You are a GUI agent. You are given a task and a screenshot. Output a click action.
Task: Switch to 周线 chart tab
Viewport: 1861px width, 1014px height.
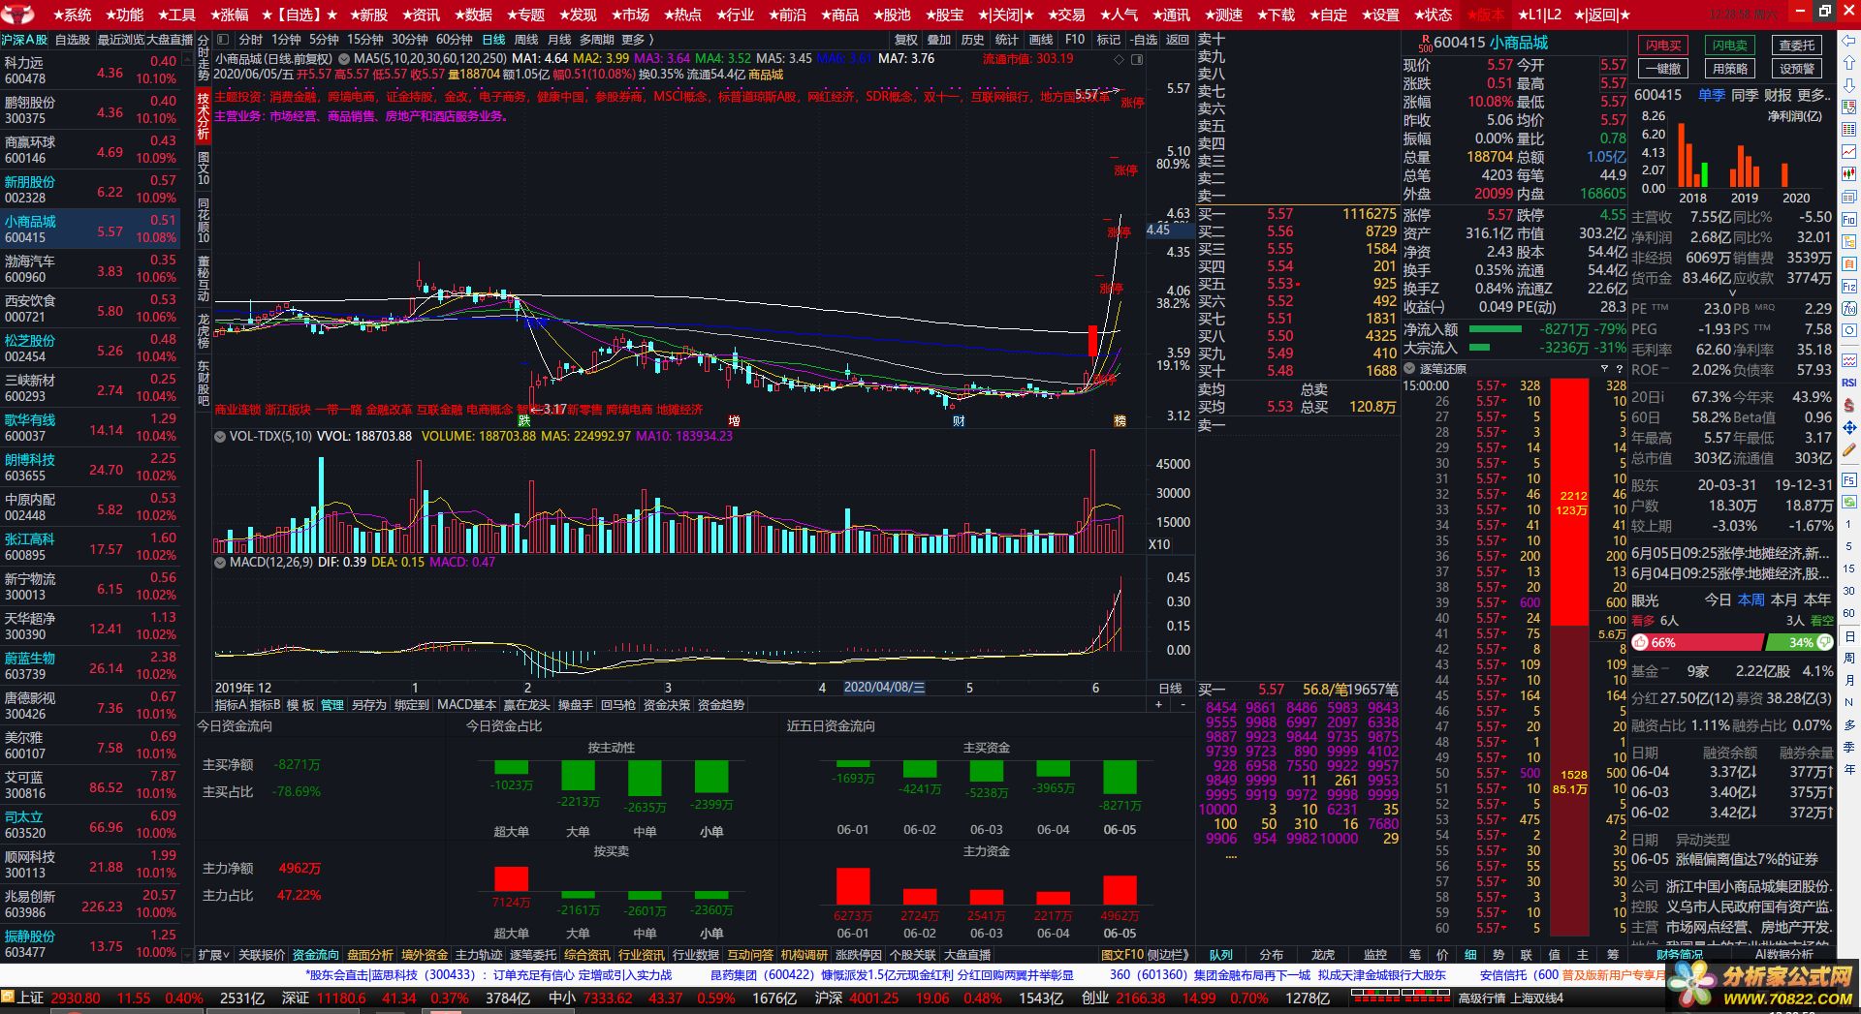[x=526, y=40]
